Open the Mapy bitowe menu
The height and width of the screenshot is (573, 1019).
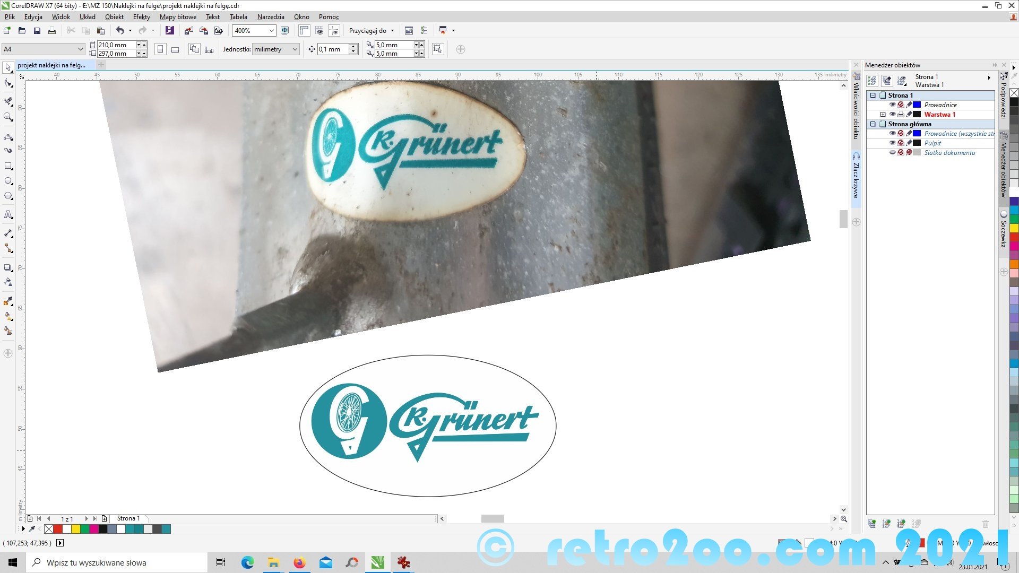coord(178,17)
